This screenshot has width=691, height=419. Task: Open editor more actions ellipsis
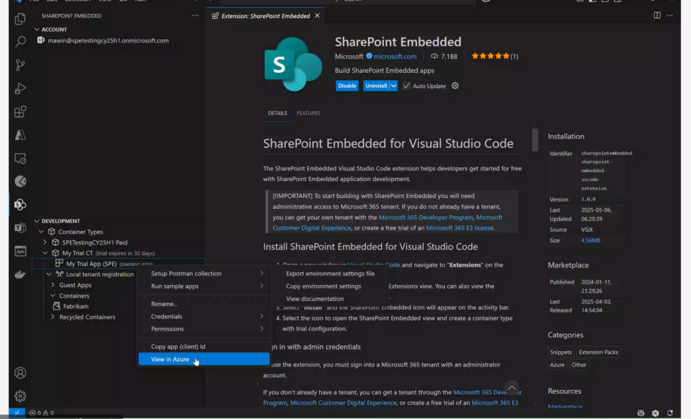tap(669, 15)
